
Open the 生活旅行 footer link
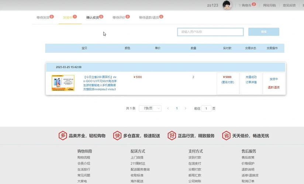84,169
